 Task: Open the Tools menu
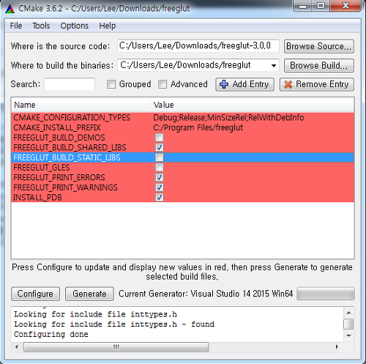[x=41, y=26]
